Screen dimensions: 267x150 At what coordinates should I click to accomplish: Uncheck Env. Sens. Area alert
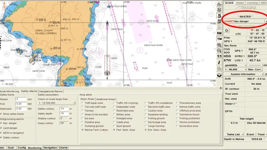(x=146, y=130)
